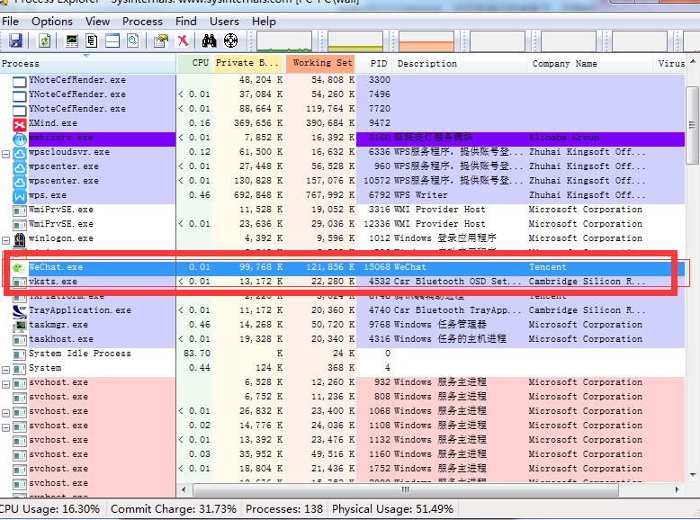The image size is (700, 520).
Task: Click the vksts.exe icon
Action: pos(20,282)
